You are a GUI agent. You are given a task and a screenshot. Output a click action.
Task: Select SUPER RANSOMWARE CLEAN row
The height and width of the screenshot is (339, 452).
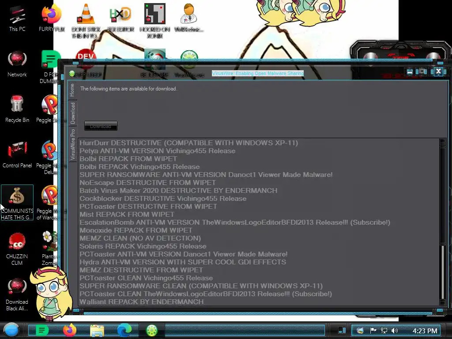click(x=258, y=286)
